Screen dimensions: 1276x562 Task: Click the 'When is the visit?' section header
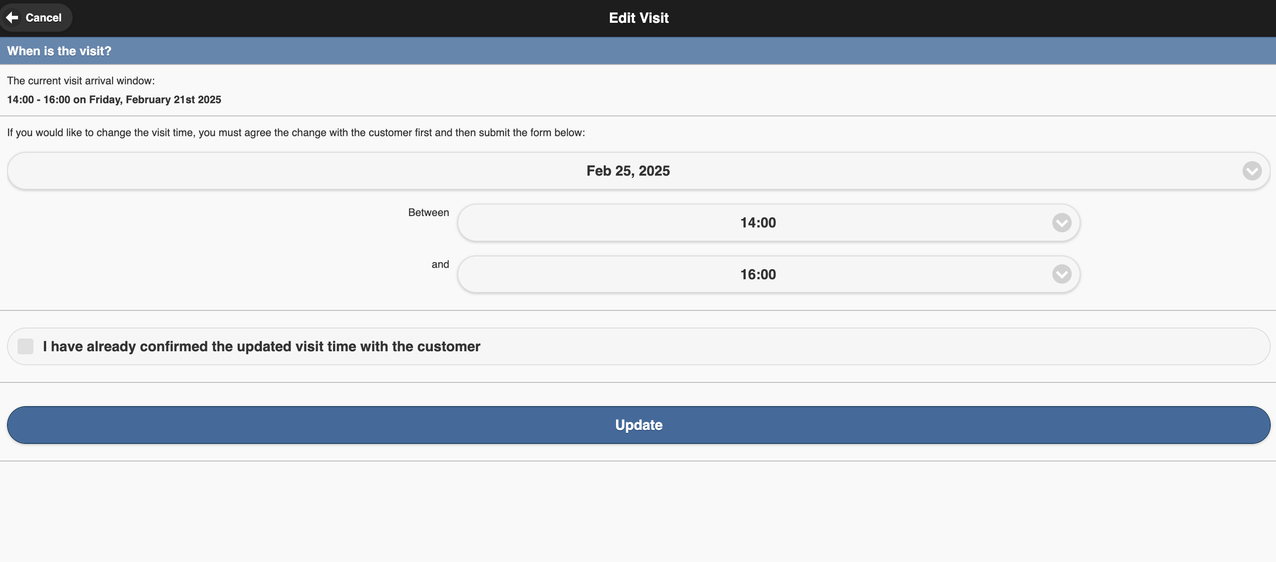click(x=638, y=51)
